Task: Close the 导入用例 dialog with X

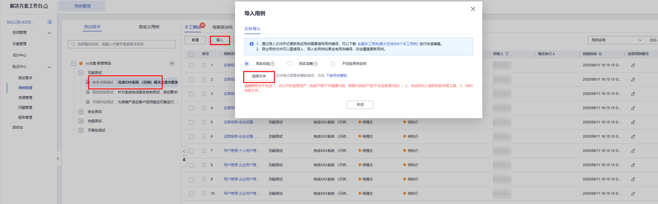Action: [x=473, y=9]
